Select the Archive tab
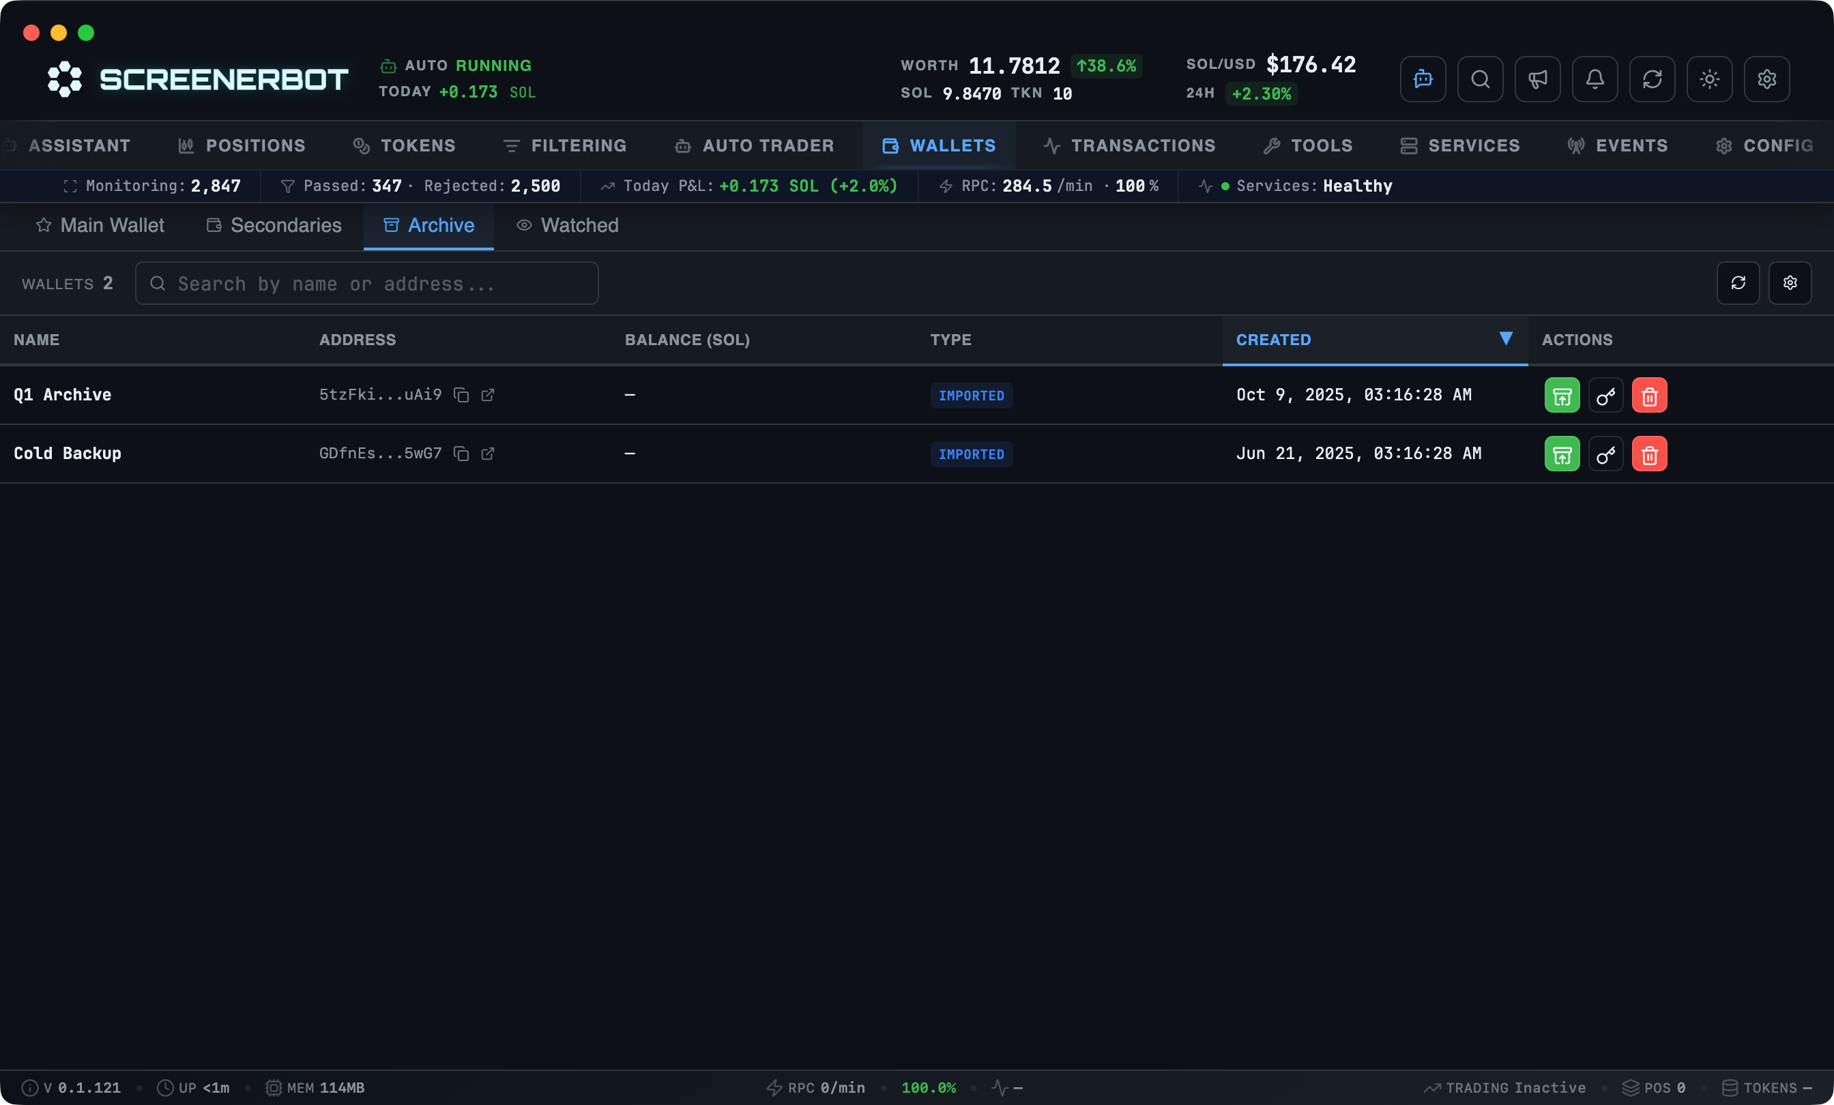 (428, 226)
